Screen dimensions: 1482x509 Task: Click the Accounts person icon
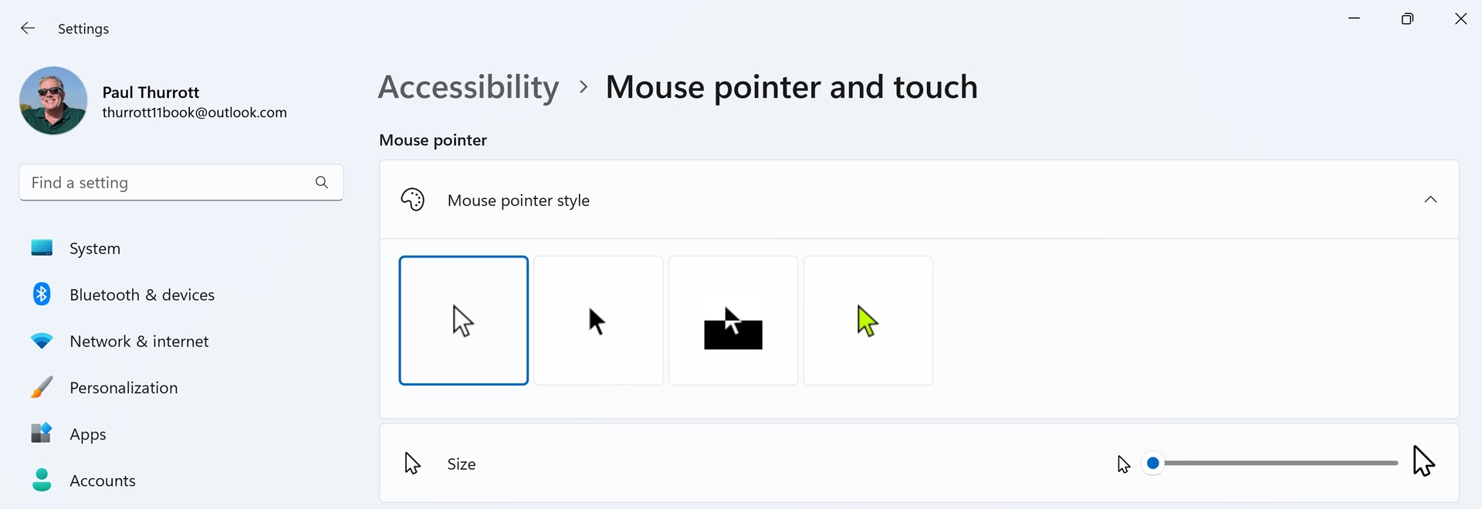click(42, 480)
